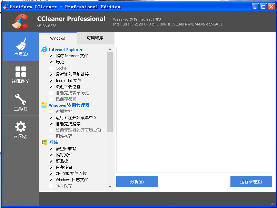
Task: Click the cleaner list scrollbar thumb
Action: click(110, 92)
